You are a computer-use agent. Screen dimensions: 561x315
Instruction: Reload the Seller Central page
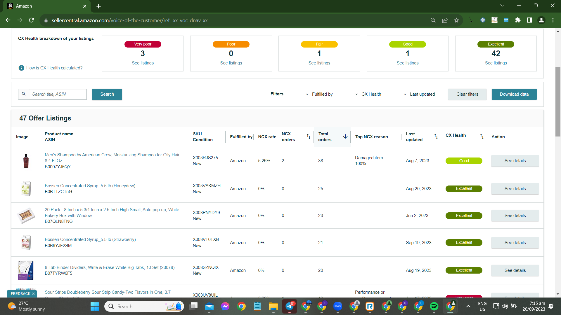pos(32,20)
